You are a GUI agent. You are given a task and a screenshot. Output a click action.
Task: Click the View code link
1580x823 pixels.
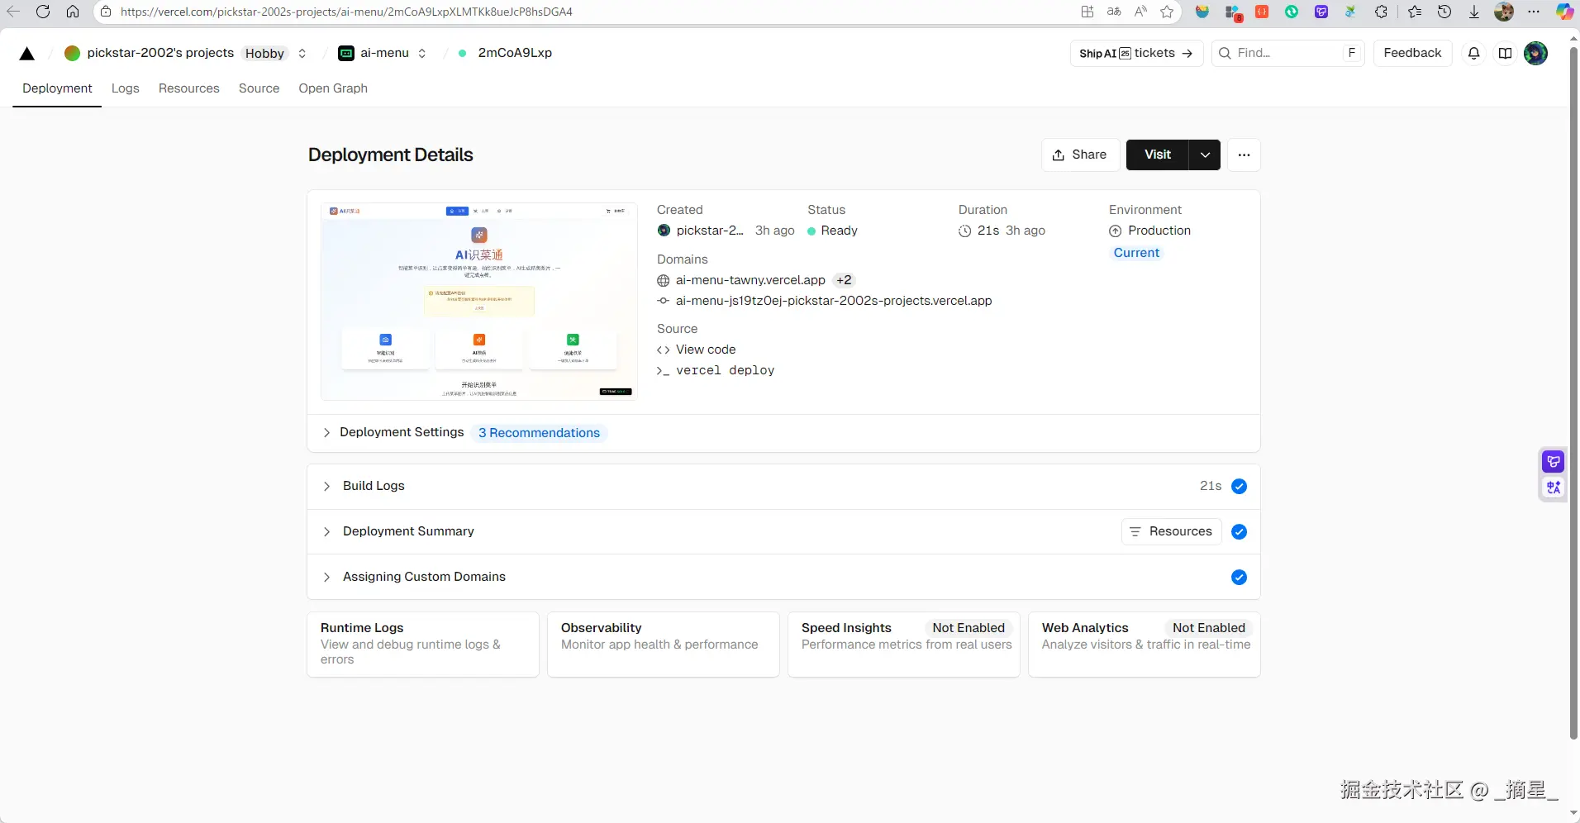(x=706, y=350)
